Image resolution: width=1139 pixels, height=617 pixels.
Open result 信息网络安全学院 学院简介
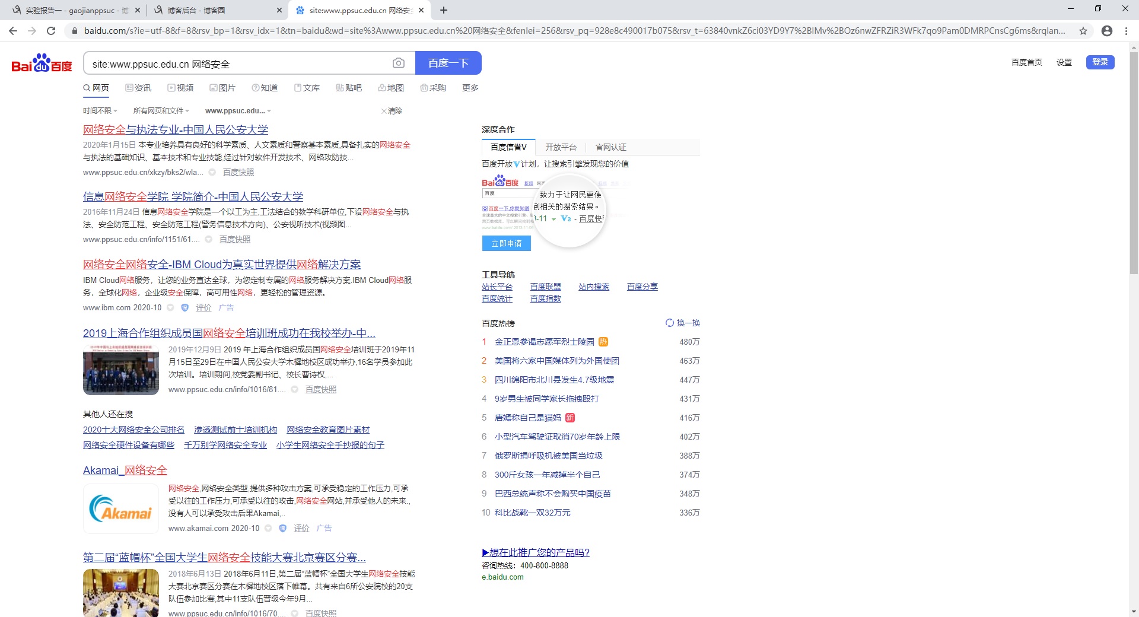193,196
